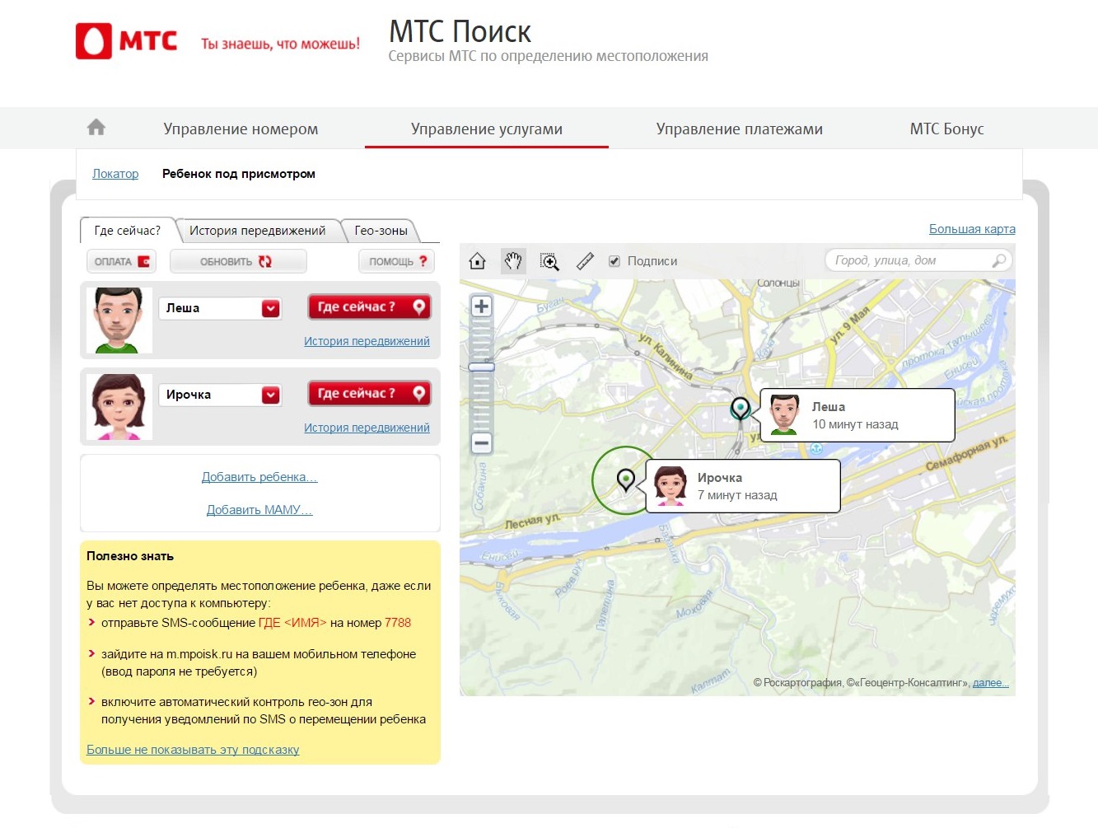Image resolution: width=1098 pixels, height=828 pixels.
Task: Zoom in the map with plus button
Action: click(482, 306)
